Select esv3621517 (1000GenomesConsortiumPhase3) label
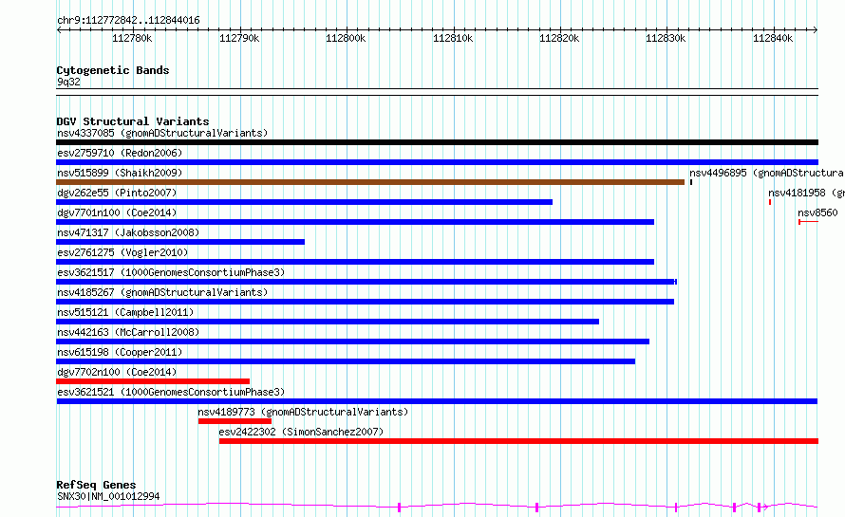 click(x=171, y=272)
